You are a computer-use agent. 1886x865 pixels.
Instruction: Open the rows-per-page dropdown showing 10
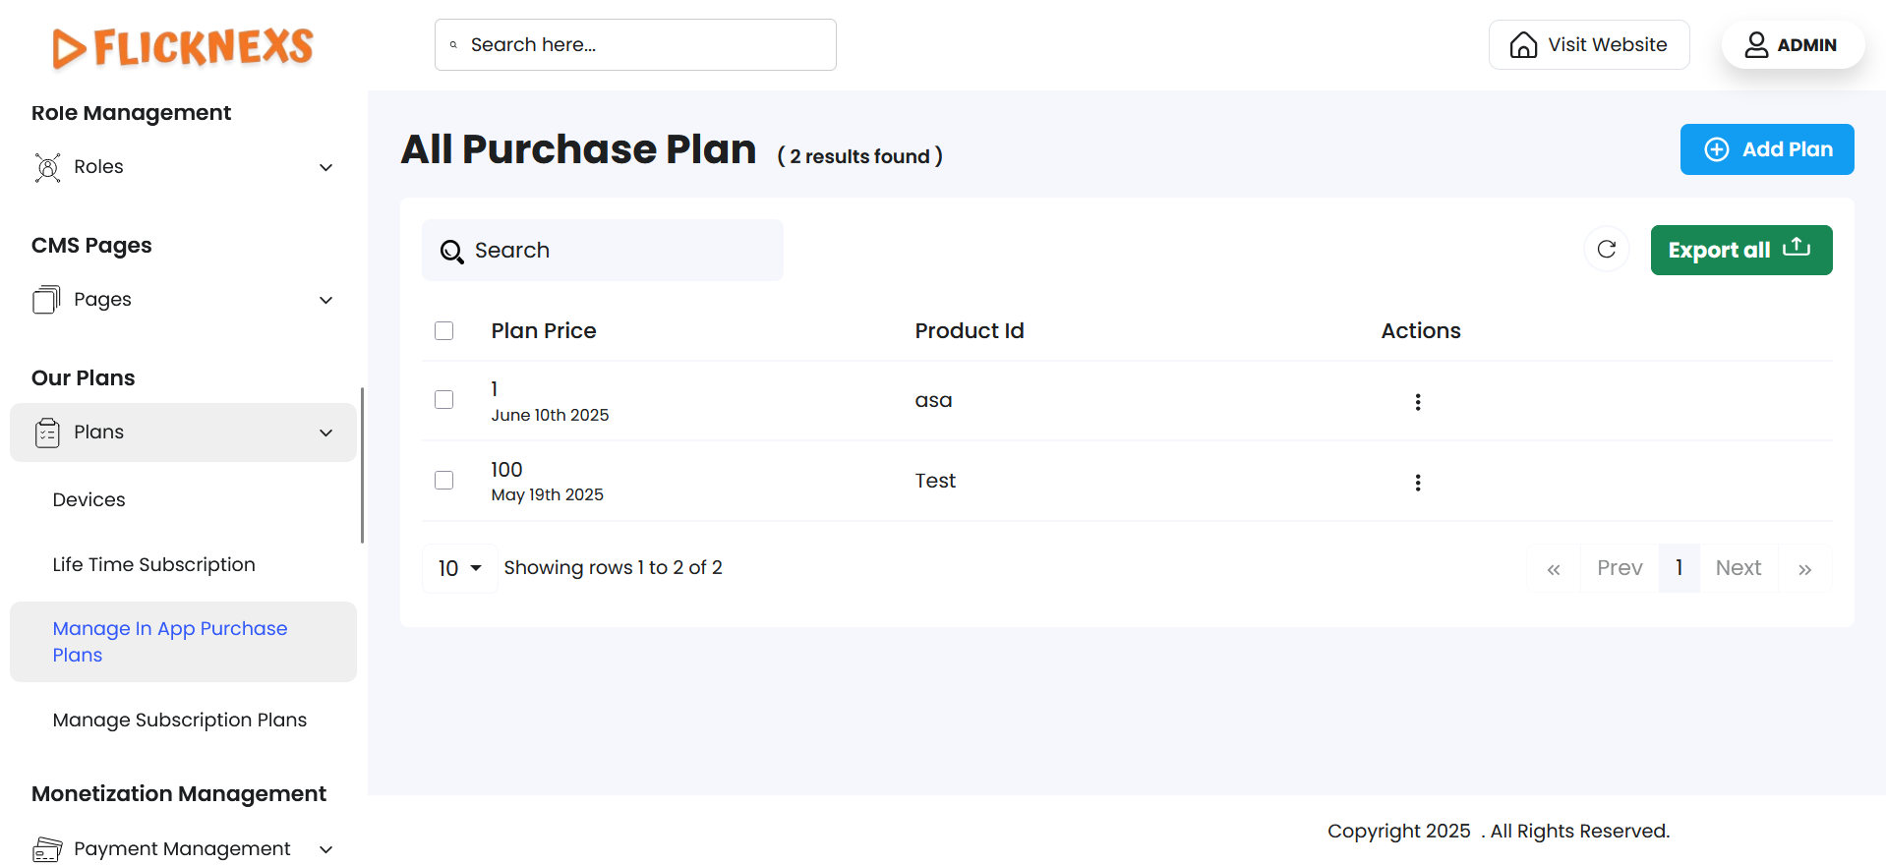[459, 568]
